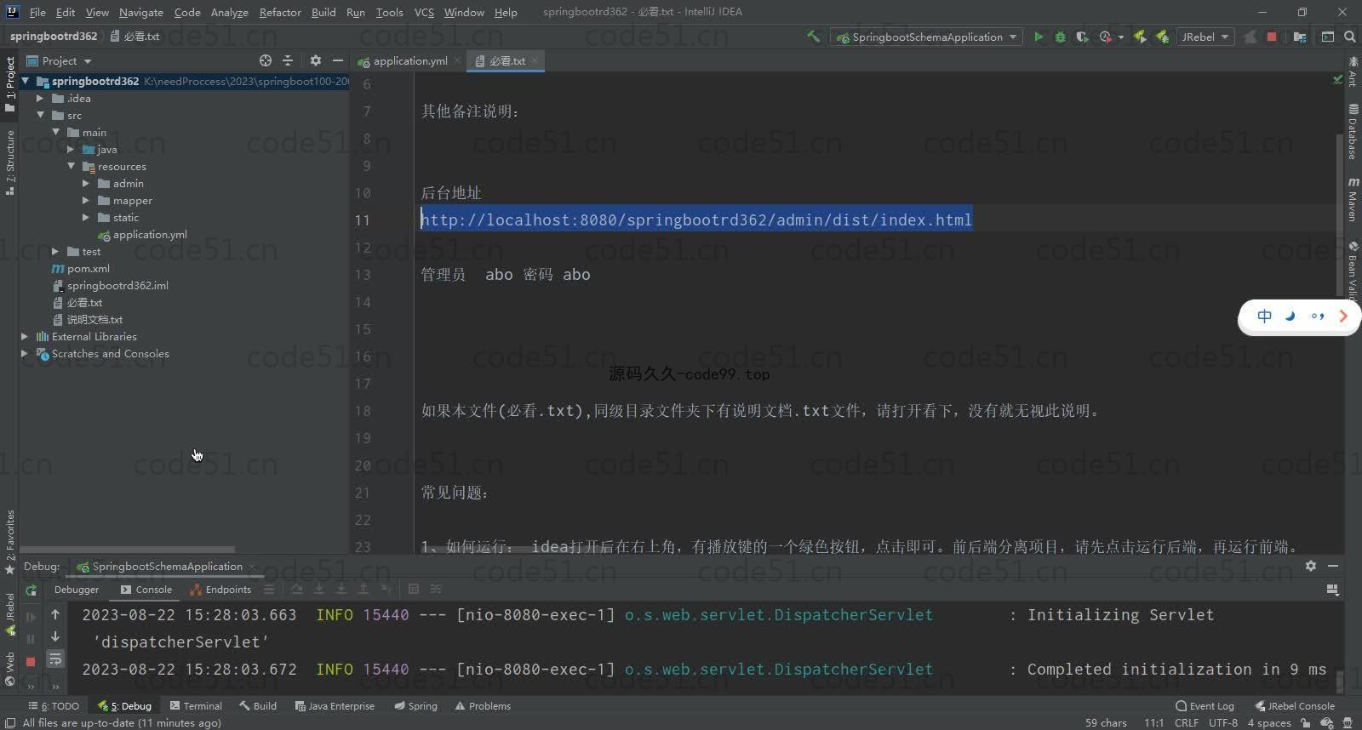This screenshot has height=730, width=1362.
Task: Toggle the 1: Project side tool button
Action: click(x=9, y=84)
